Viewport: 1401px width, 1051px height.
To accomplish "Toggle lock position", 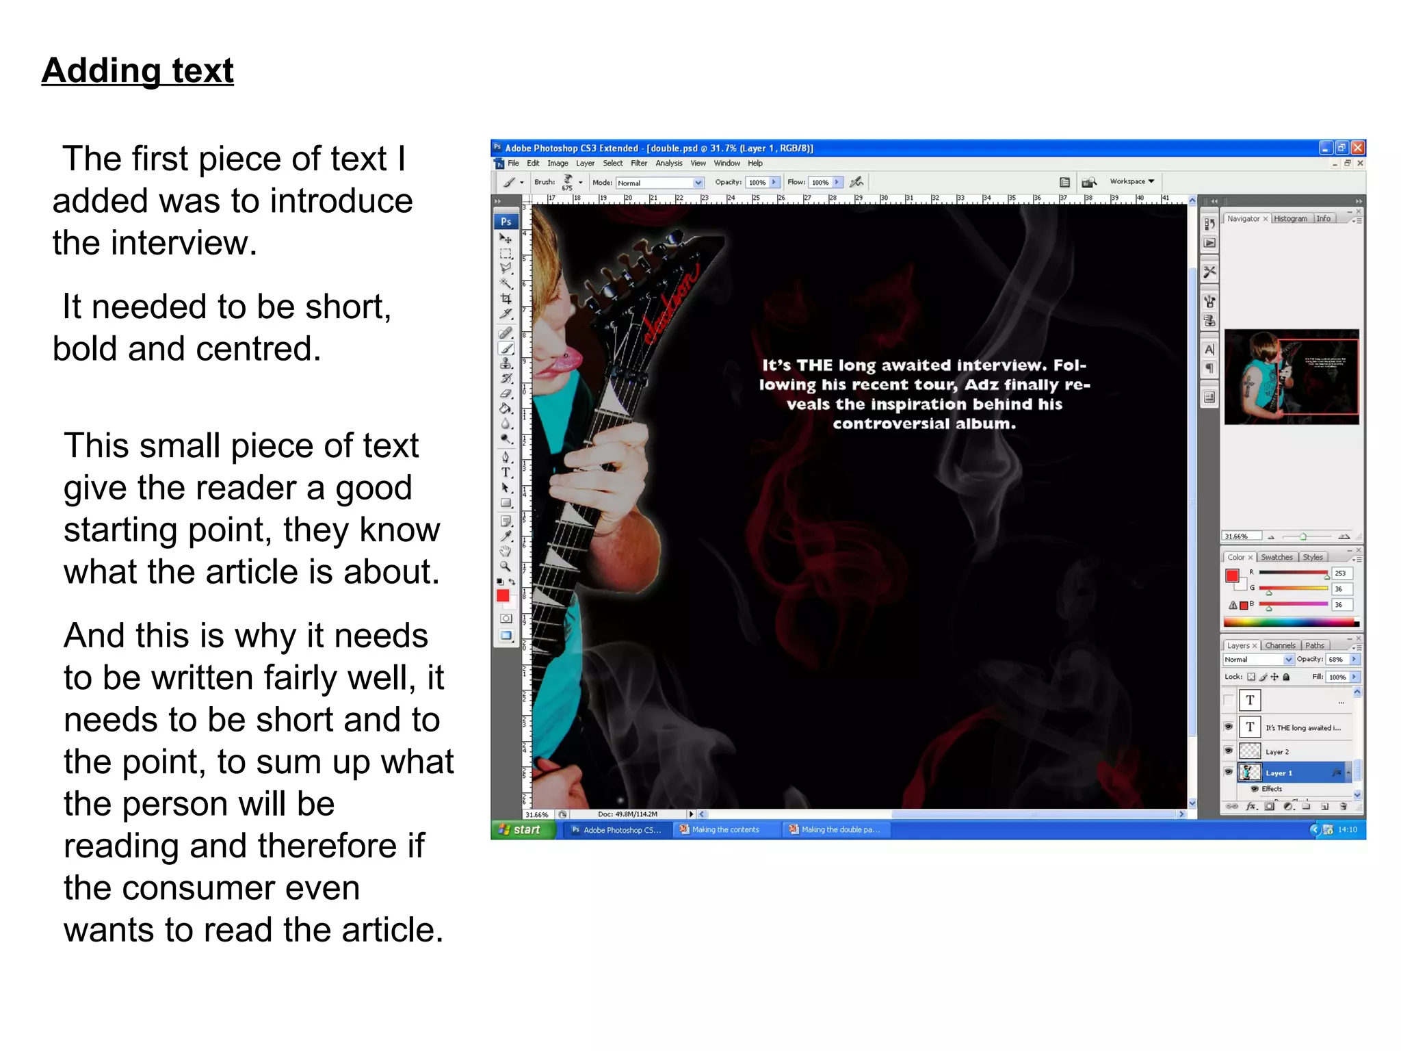I will 1274,677.
